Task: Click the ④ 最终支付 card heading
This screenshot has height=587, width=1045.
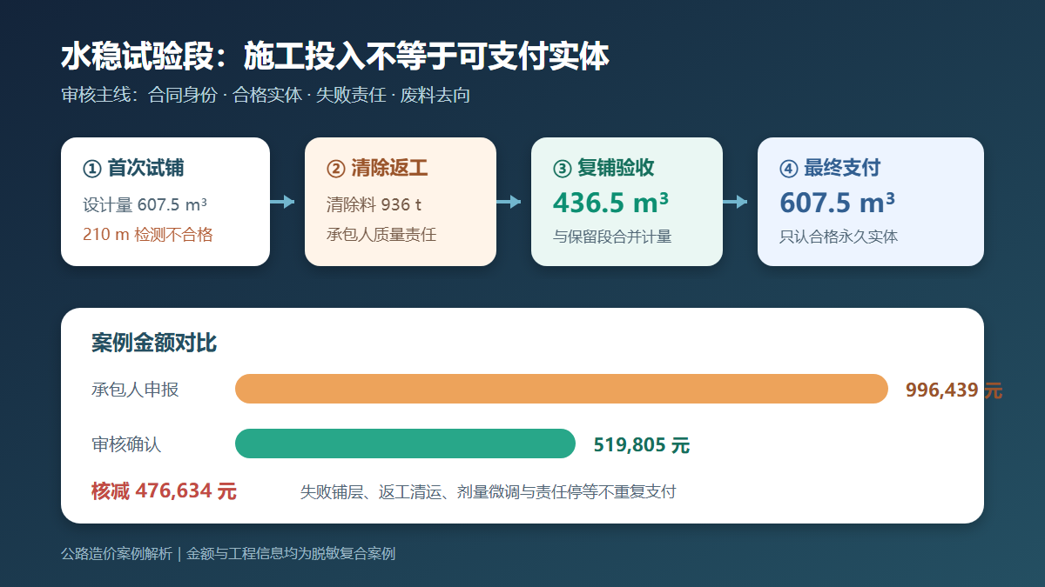Action: [830, 168]
